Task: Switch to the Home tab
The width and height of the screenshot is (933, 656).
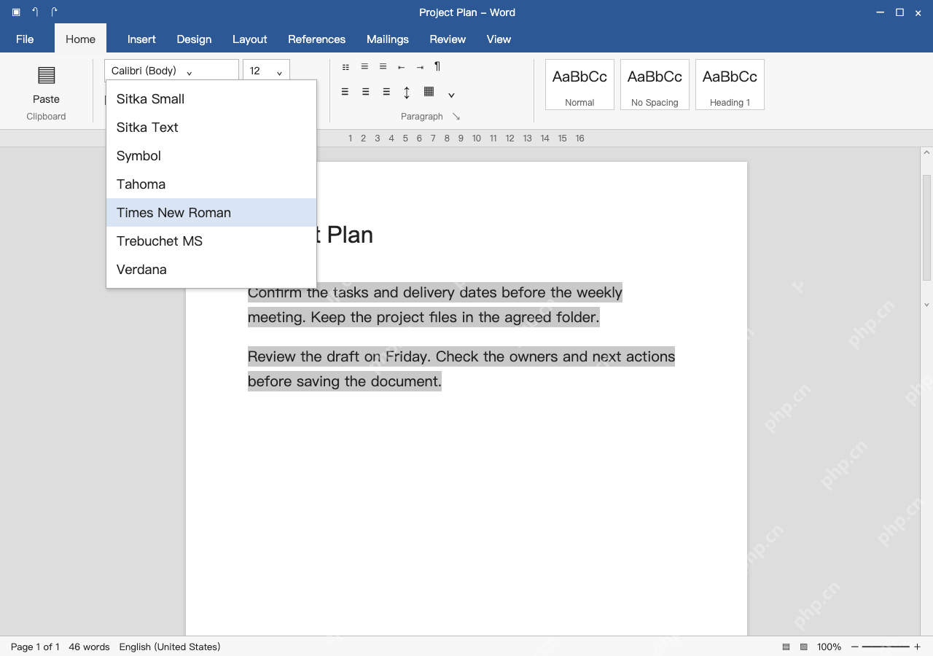Action: (80, 39)
